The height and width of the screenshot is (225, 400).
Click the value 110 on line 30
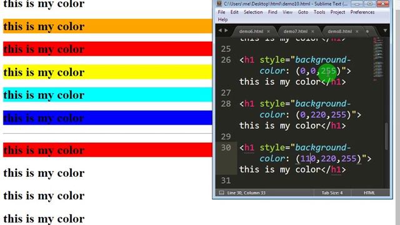point(308,158)
